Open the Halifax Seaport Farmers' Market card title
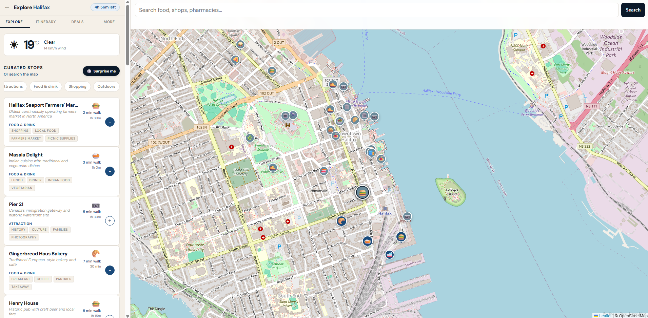Image resolution: width=648 pixels, height=318 pixels. point(43,105)
